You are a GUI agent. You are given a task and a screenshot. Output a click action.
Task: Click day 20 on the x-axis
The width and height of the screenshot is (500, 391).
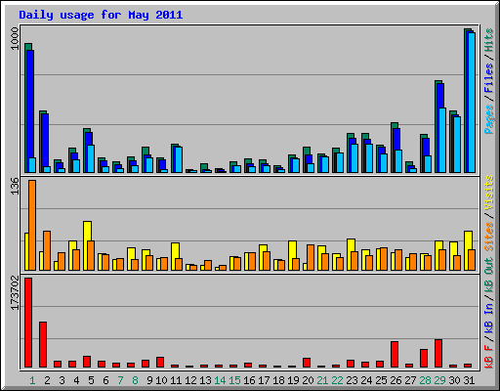click(x=308, y=380)
